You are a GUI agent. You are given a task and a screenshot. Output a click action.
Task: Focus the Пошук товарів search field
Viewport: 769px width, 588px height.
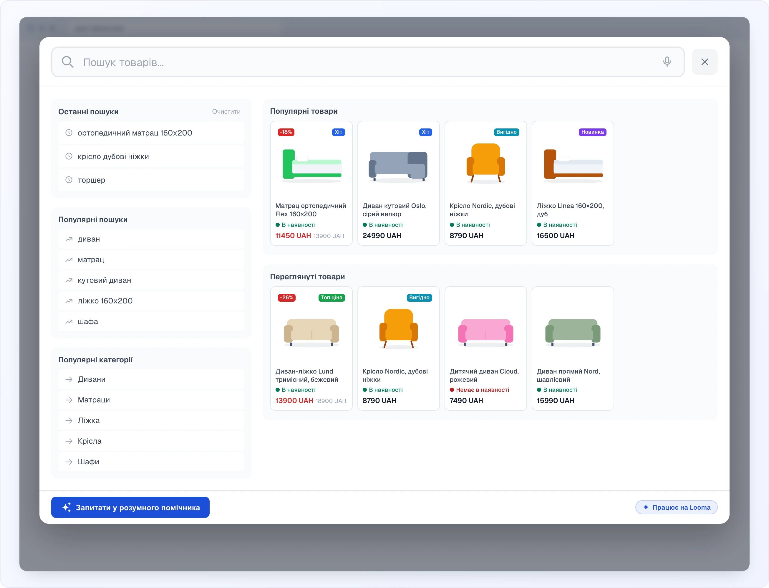point(367,62)
